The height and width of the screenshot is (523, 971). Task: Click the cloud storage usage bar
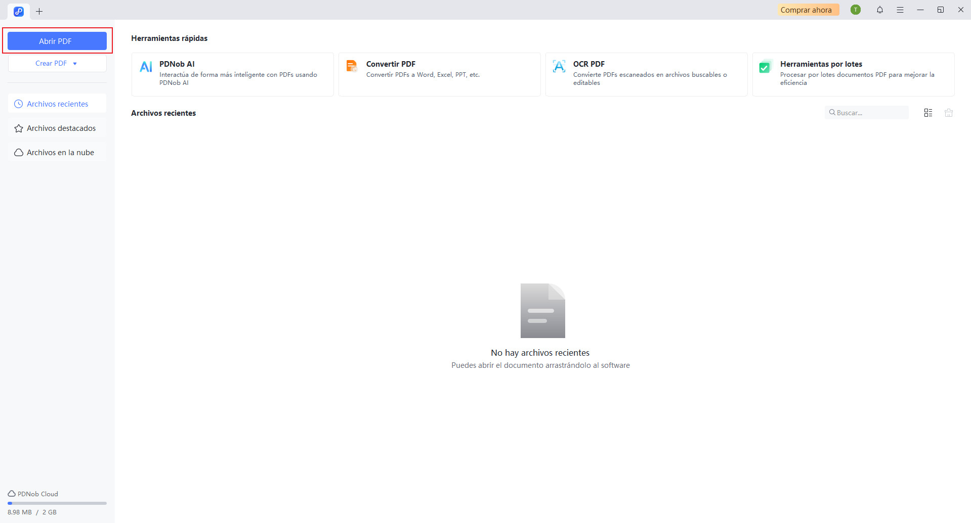[57, 503]
